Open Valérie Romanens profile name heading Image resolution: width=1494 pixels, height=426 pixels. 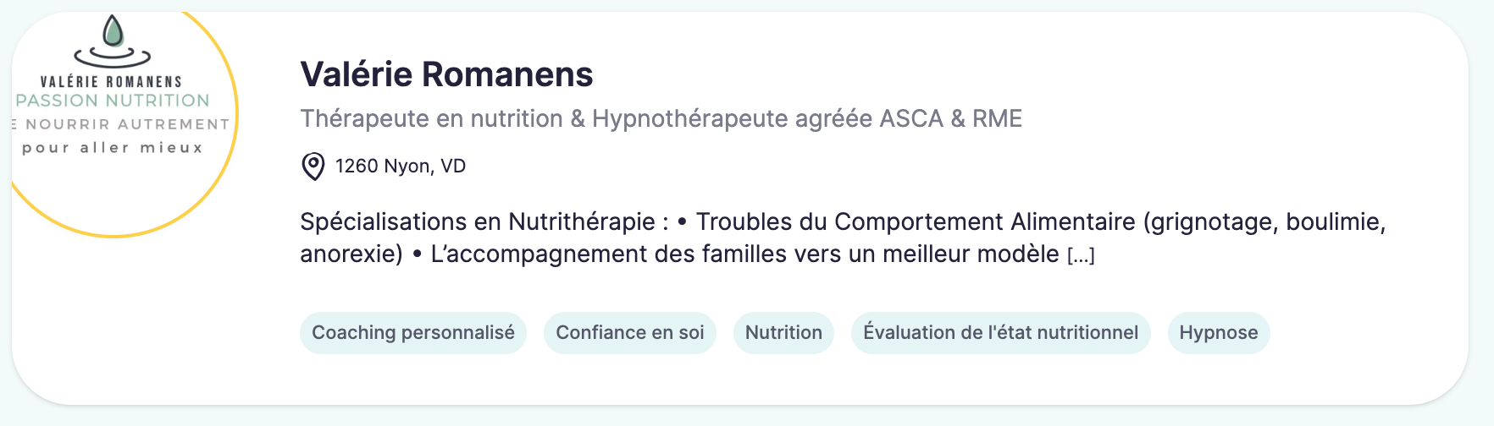[446, 74]
